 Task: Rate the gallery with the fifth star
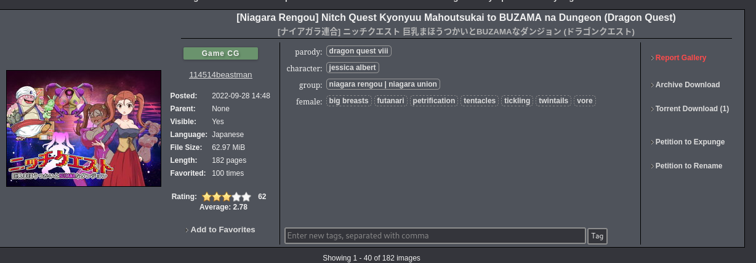[x=247, y=197]
